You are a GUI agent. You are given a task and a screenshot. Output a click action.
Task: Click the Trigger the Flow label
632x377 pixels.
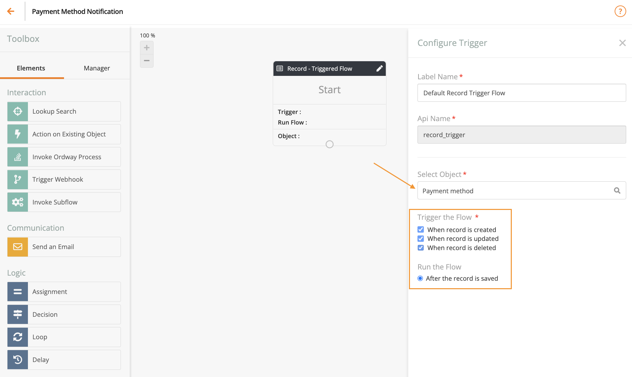pos(445,217)
